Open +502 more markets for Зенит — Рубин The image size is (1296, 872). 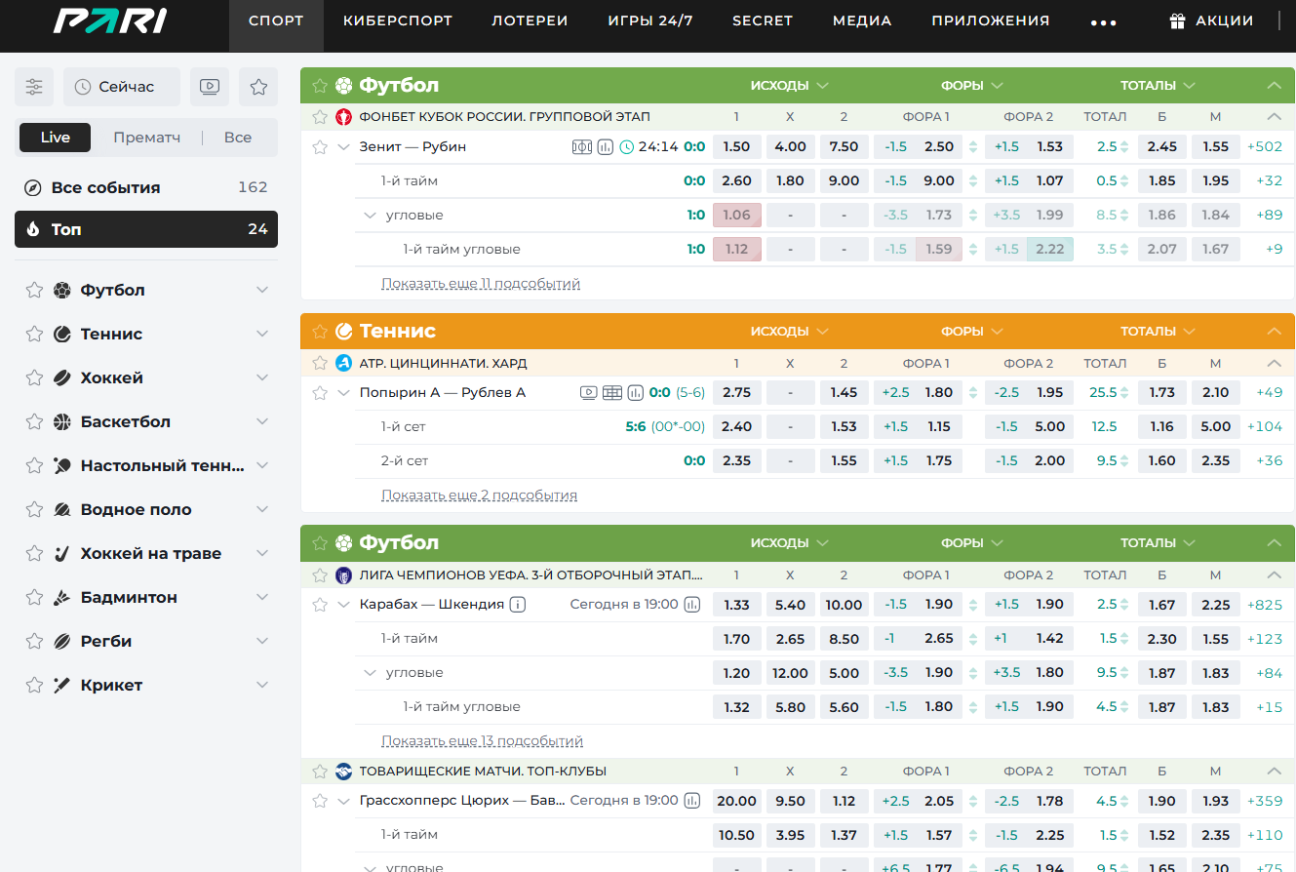(x=1265, y=147)
